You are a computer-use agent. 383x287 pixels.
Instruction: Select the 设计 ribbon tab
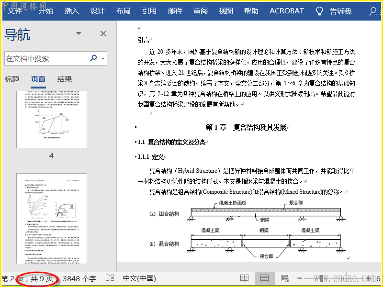pos(98,11)
